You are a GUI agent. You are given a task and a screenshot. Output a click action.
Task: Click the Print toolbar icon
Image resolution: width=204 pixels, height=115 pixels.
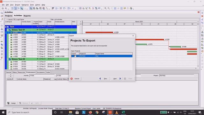pyautogui.click(x=3, y=8)
